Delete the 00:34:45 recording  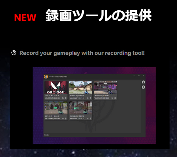pos(90,119)
